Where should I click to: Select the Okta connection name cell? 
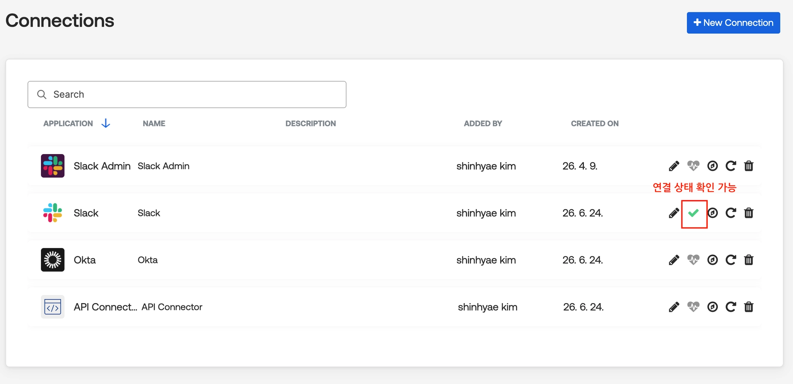[x=148, y=260]
